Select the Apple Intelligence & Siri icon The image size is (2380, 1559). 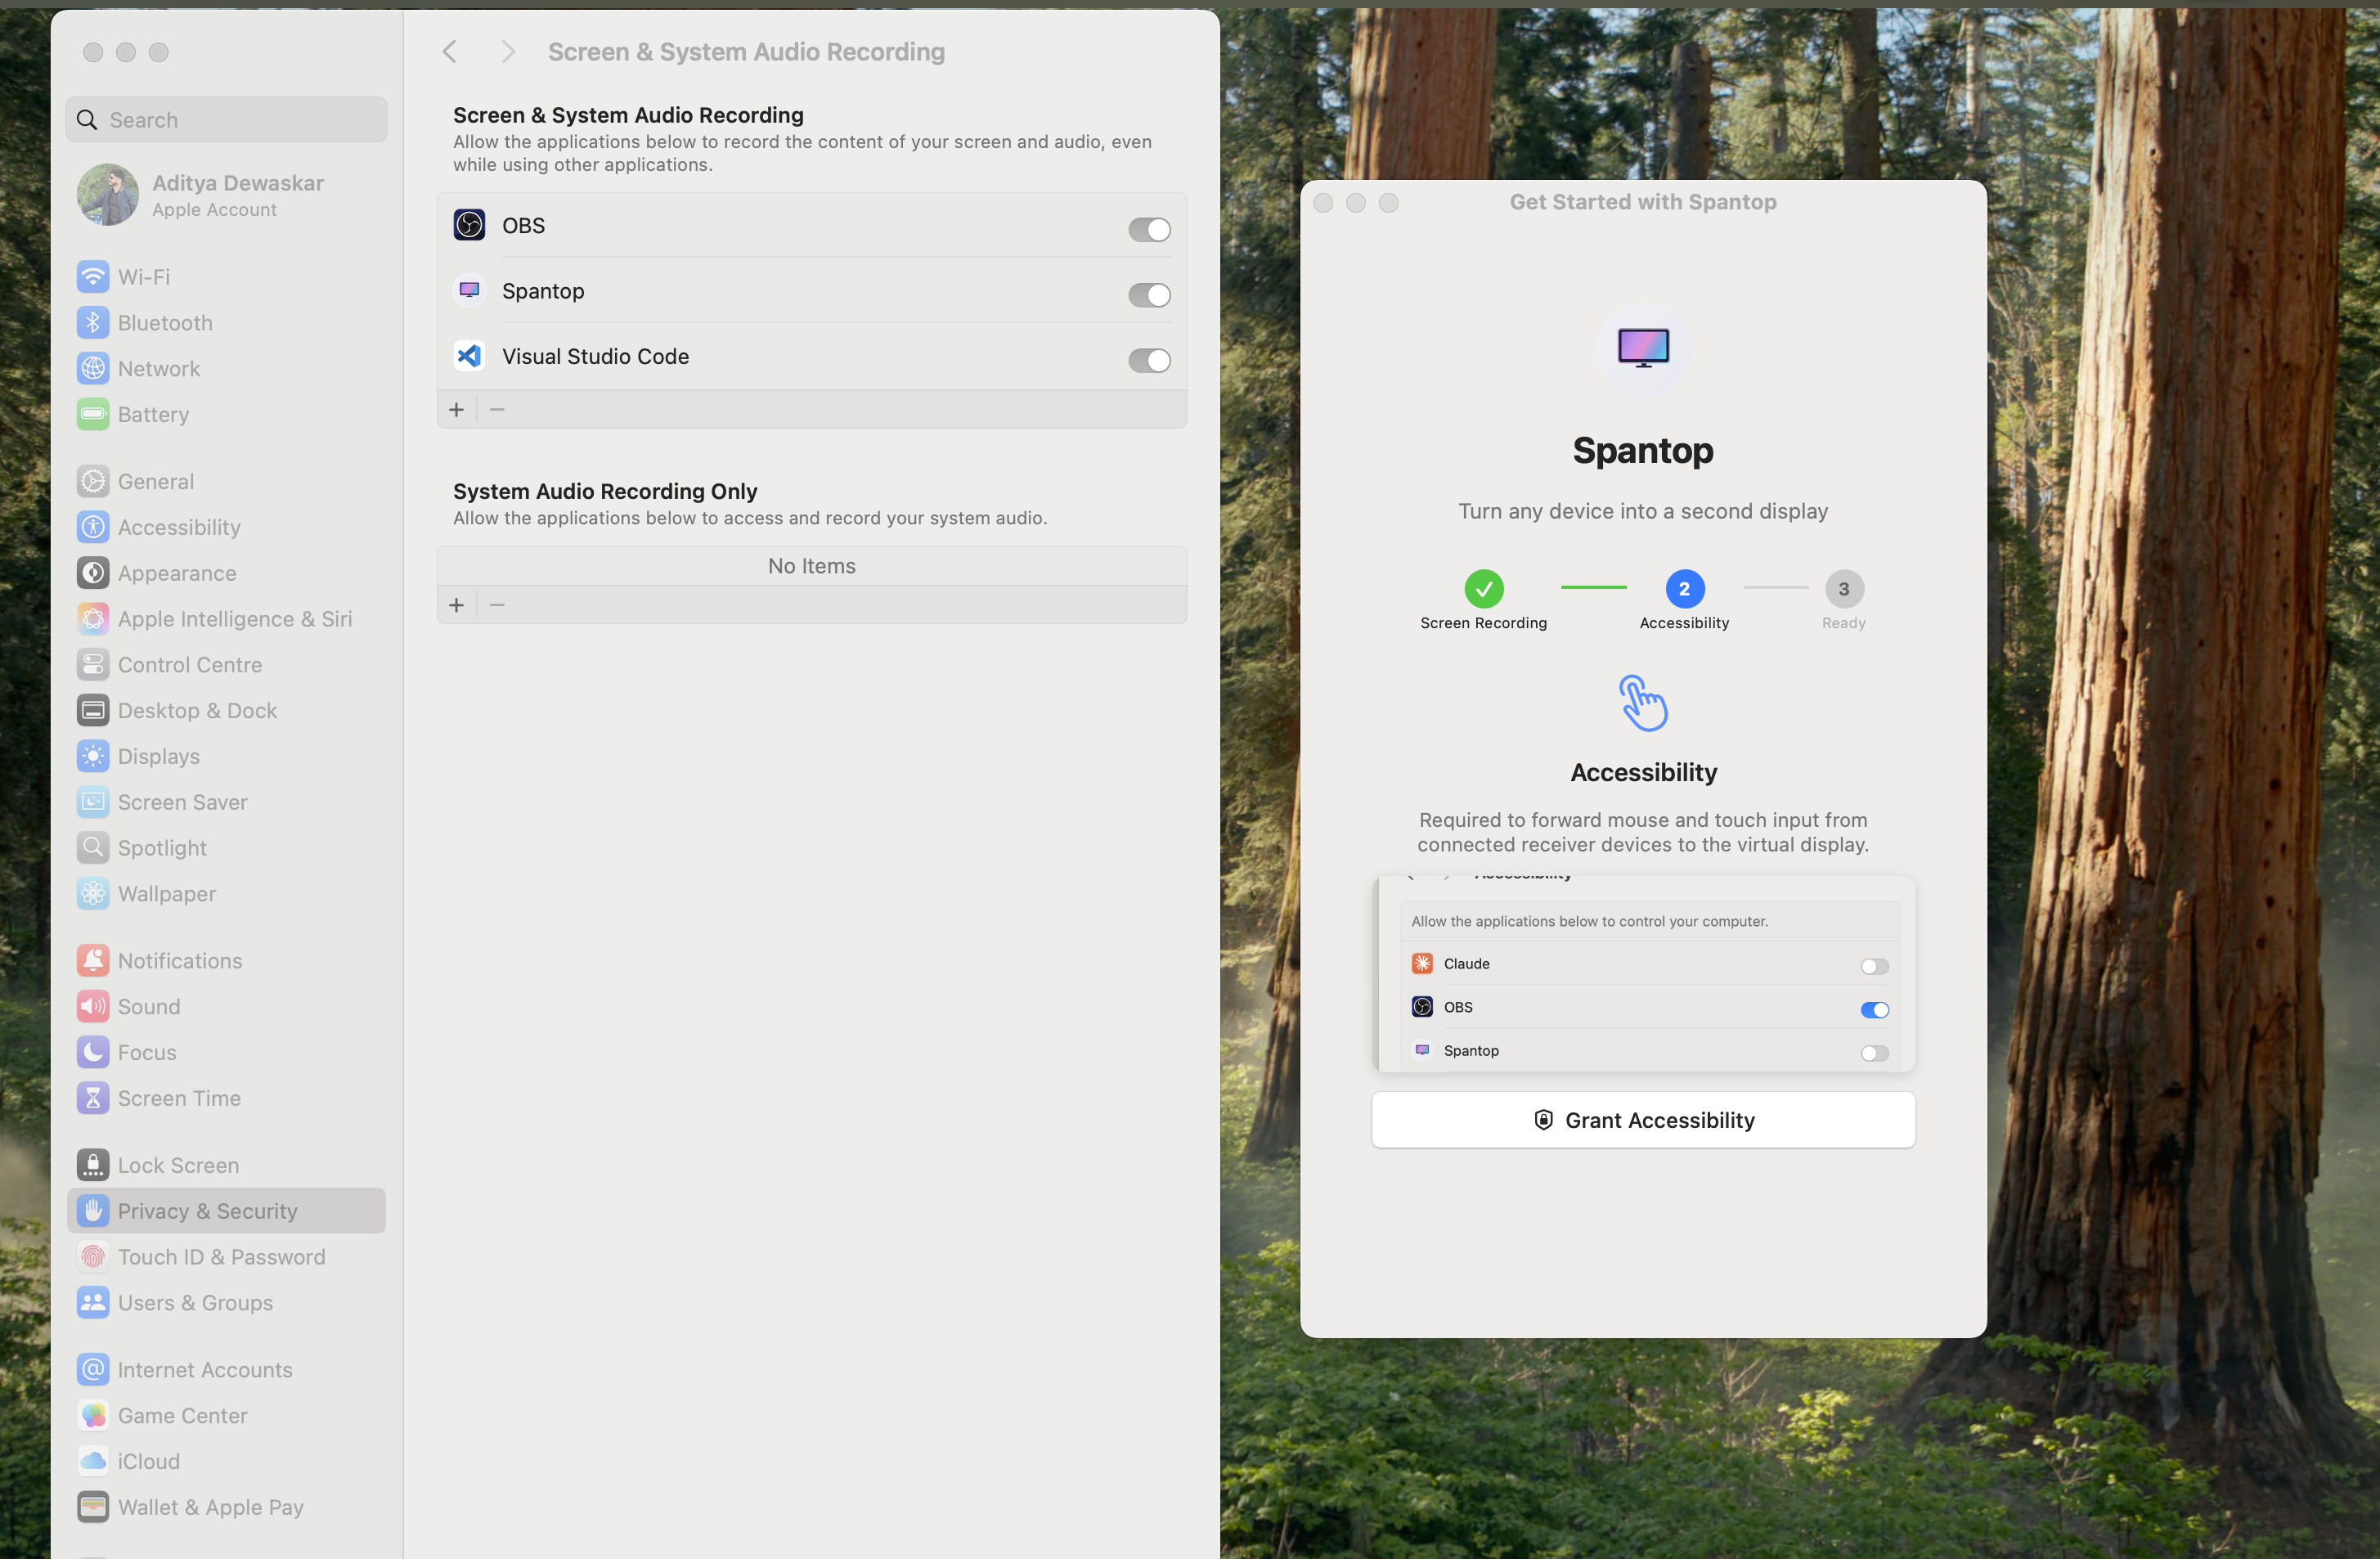[x=93, y=619]
